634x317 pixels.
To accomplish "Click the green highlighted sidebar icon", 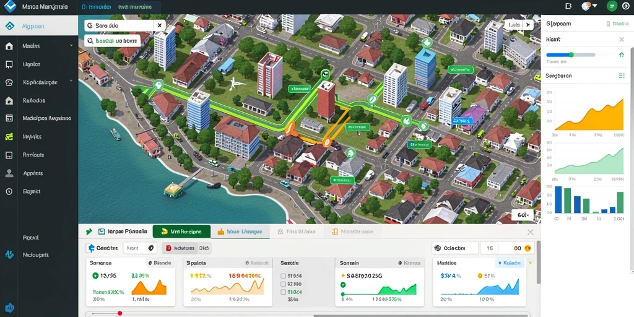I will pyautogui.click(x=9, y=137).
